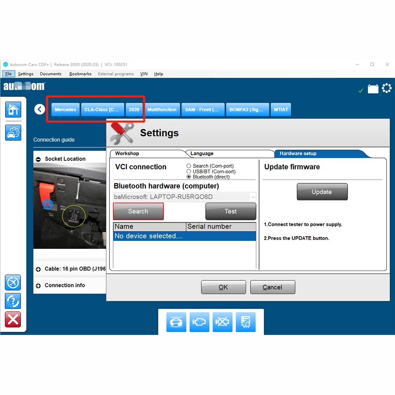The width and height of the screenshot is (395, 395).
Task: Click the erase fault codes icon
Action: [222, 322]
